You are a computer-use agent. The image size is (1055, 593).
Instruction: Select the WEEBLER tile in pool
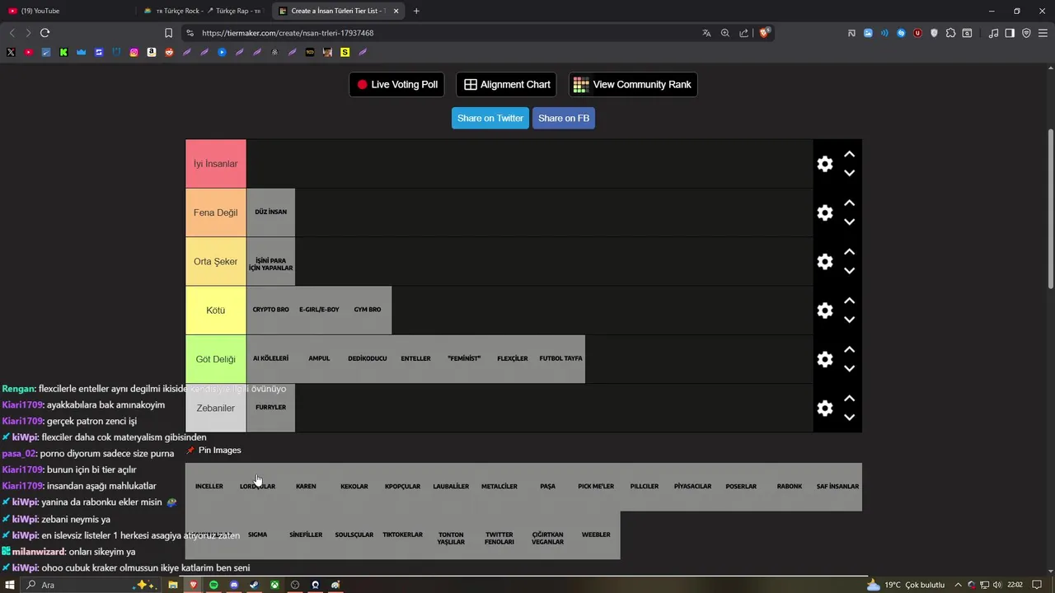pos(596,535)
